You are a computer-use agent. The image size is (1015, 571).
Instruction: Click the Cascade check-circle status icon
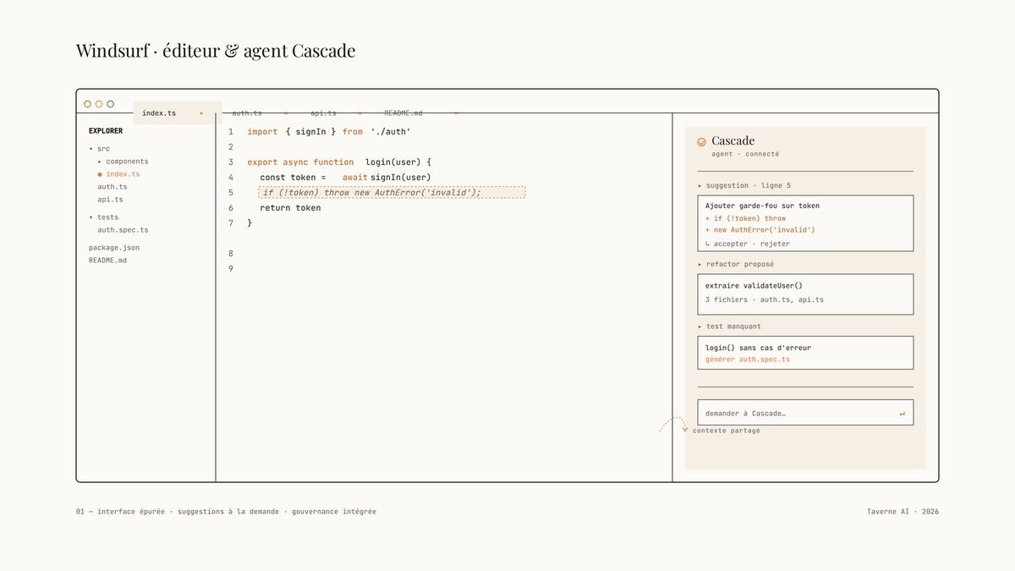701,142
